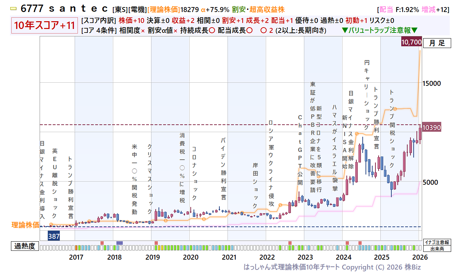Click the red overheating marker in late 2022
Screen dimensions: 460x272
[x=290, y=243]
